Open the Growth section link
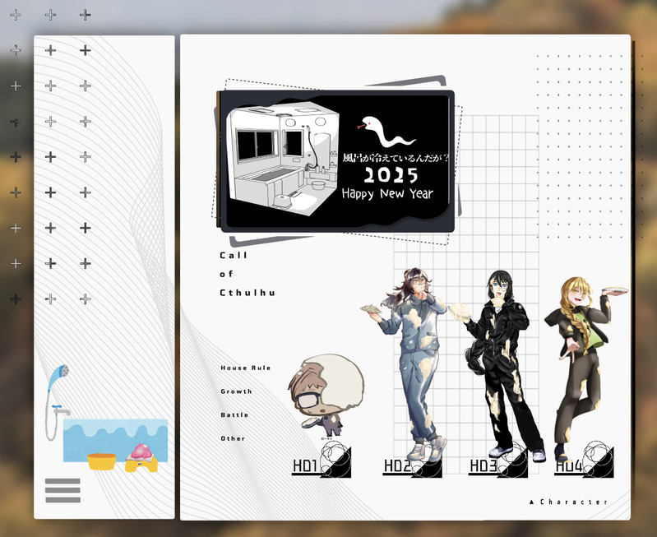This screenshot has height=537, width=657. click(x=236, y=391)
